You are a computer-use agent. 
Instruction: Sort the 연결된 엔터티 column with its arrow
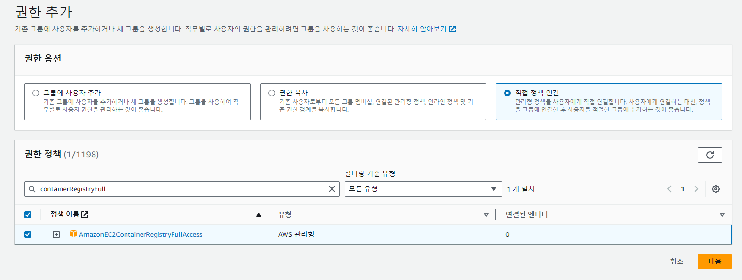click(722, 215)
